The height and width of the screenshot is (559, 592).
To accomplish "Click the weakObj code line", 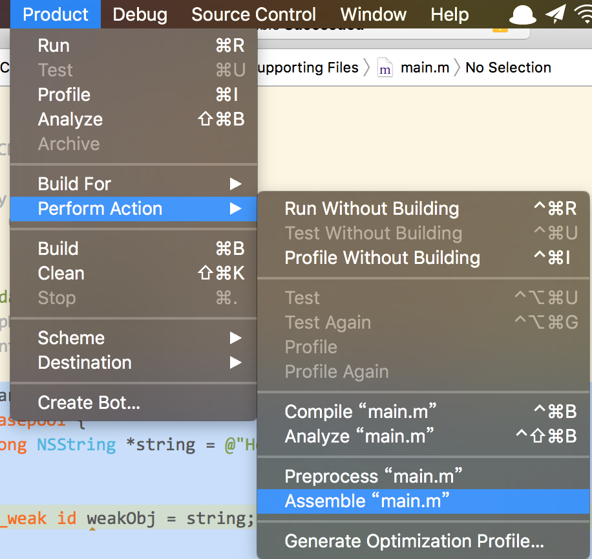I will pos(129,518).
